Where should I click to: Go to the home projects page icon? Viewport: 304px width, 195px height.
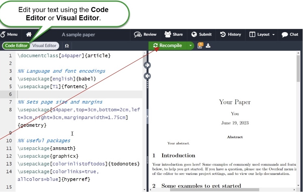click(29, 34)
